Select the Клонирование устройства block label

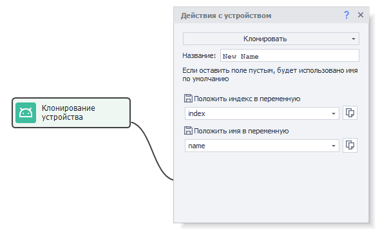point(68,113)
